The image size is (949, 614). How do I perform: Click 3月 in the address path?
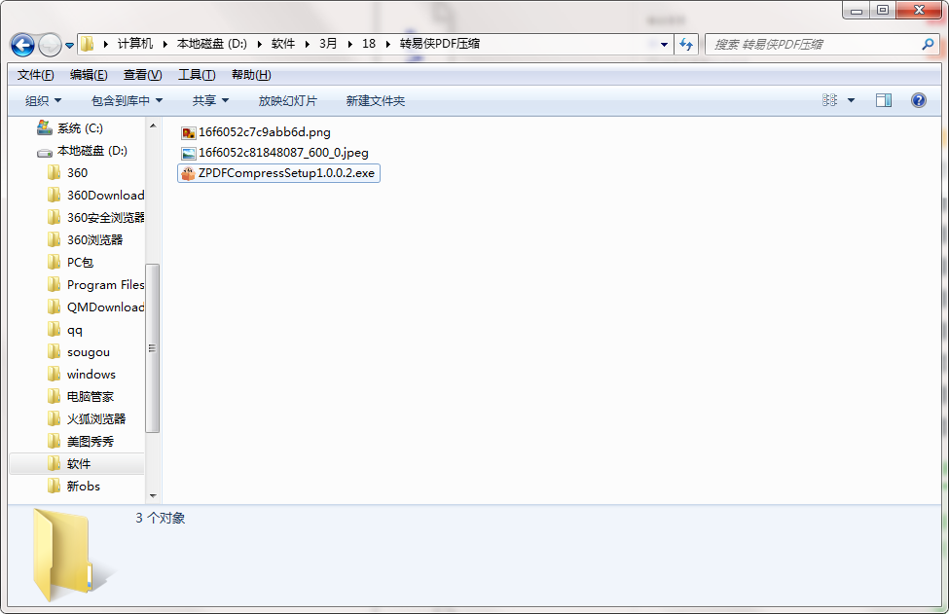coord(328,44)
